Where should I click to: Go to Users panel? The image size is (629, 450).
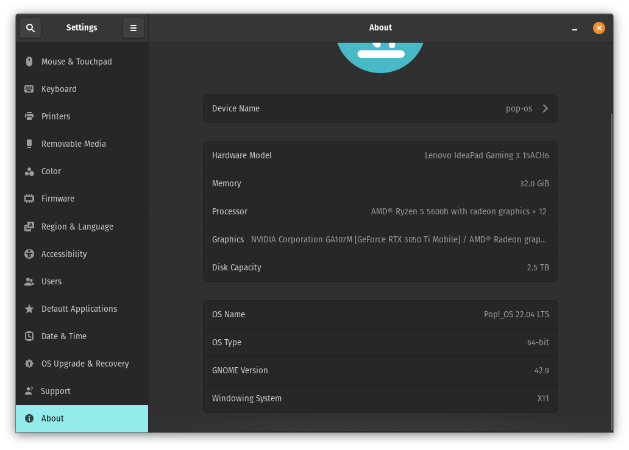click(x=82, y=281)
